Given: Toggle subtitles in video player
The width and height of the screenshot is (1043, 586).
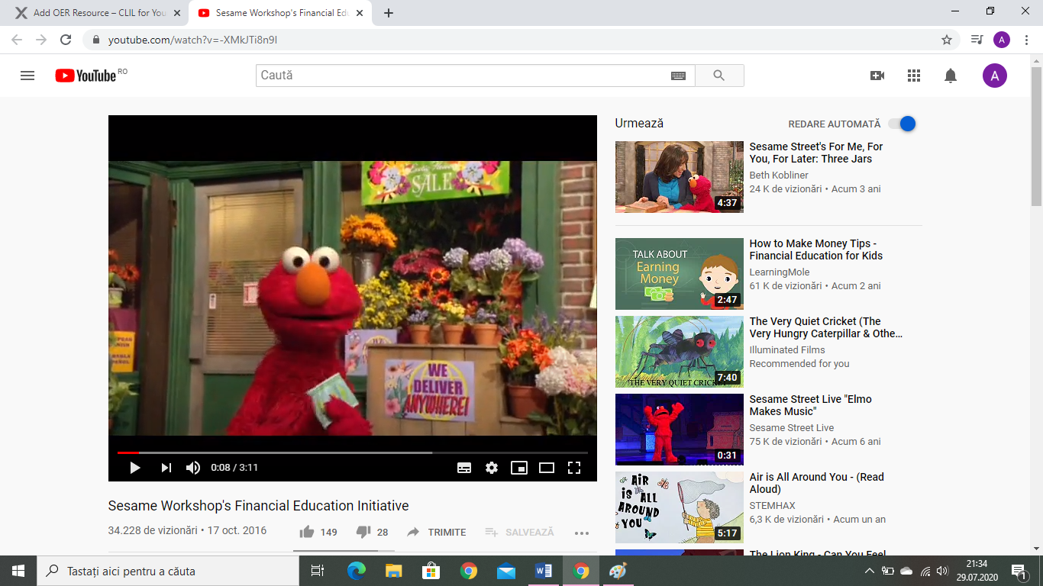Looking at the screenshot, I should 464,468.
